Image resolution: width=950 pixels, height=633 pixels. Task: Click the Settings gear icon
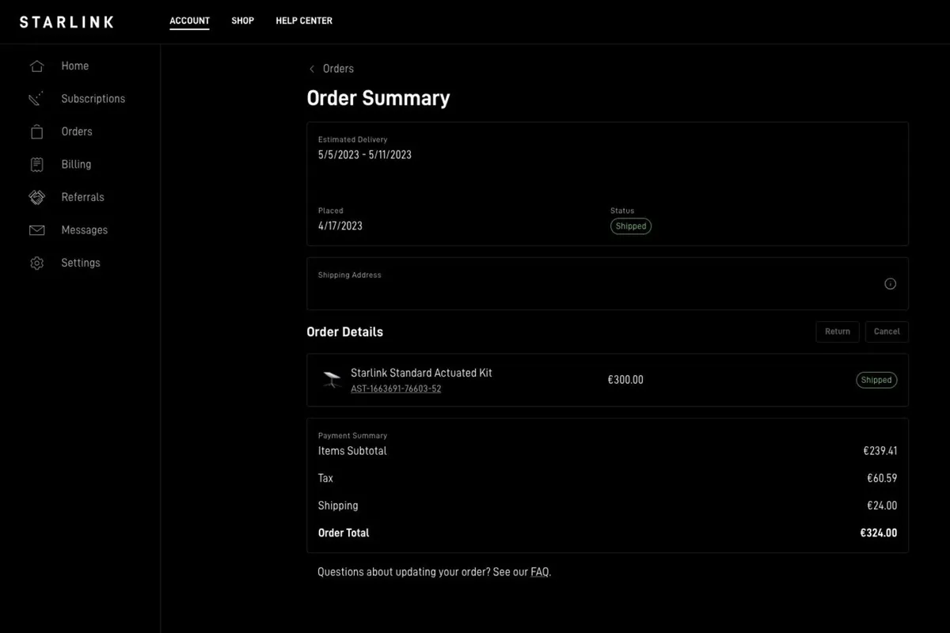(x=36, y=263)
